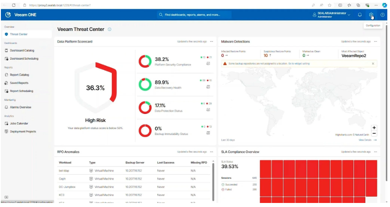Click the notifications bell icon

360,15
